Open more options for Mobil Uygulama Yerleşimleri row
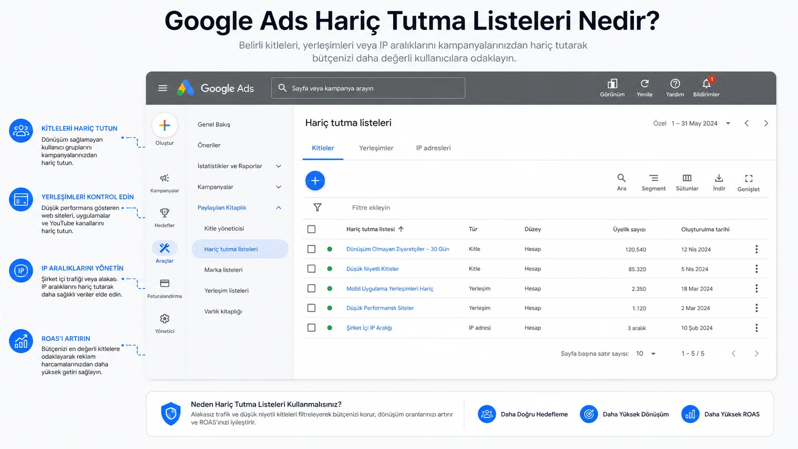Image resolution: width=798 pixels, height=449 pixels. click(756, 288)
